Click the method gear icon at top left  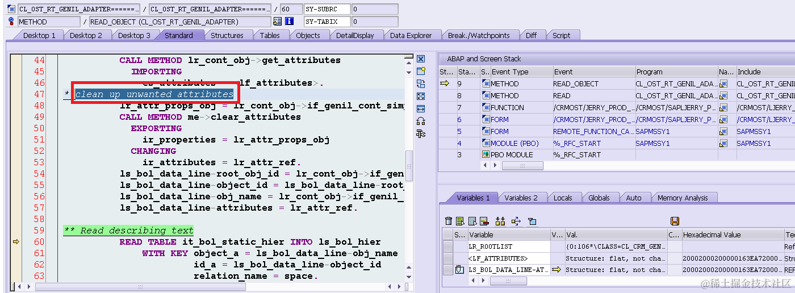pyautogui.click(x=11, y=22)
